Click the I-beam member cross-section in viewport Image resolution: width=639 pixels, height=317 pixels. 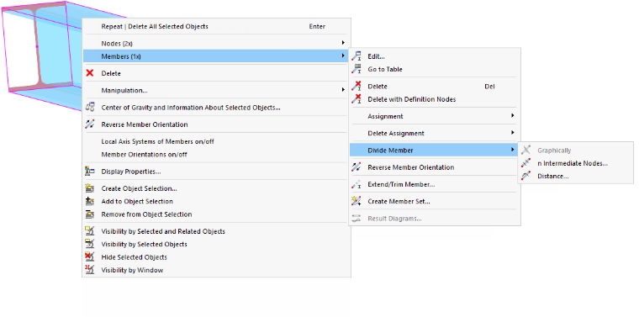point(38,47)
